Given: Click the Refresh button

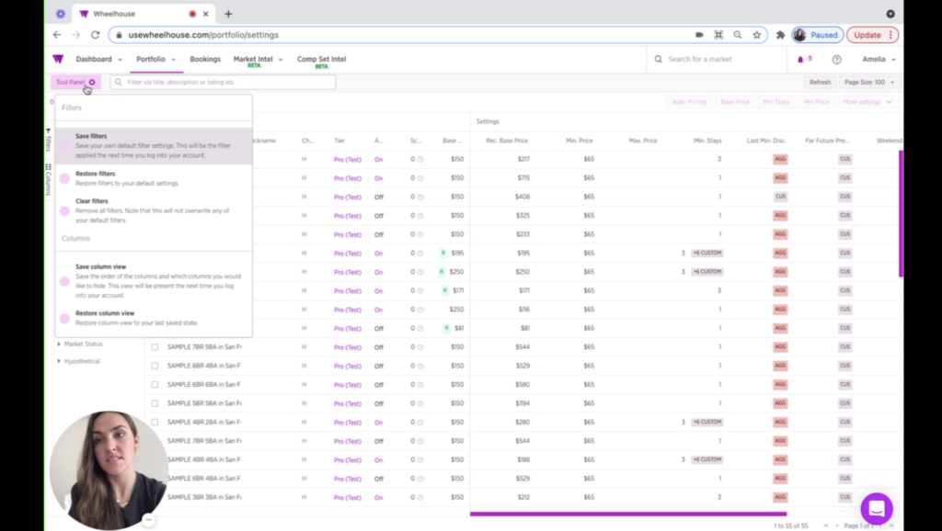Looking at the screenshot, I should pos(820,82).
